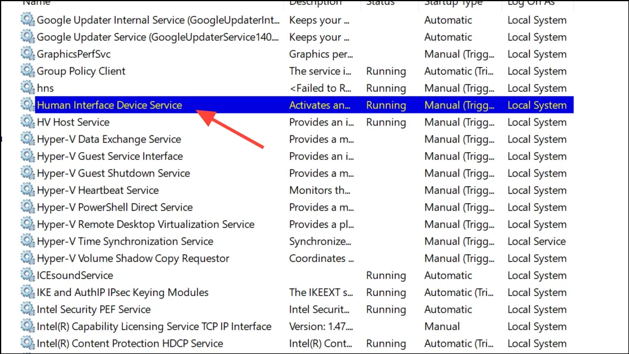Click the gear icon beside HV Host Service
The image size is (629, 354).
pyautogui.click(x=27, y=121)
